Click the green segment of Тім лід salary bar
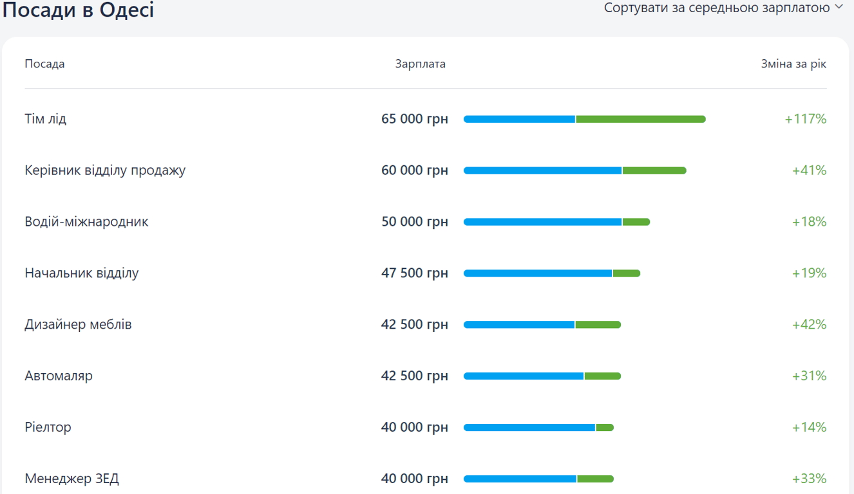The image size is (854, 494). (x=641, y=119)
